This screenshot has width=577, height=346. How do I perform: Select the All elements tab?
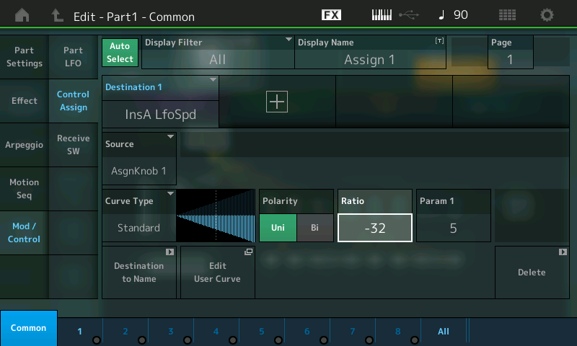444,332
